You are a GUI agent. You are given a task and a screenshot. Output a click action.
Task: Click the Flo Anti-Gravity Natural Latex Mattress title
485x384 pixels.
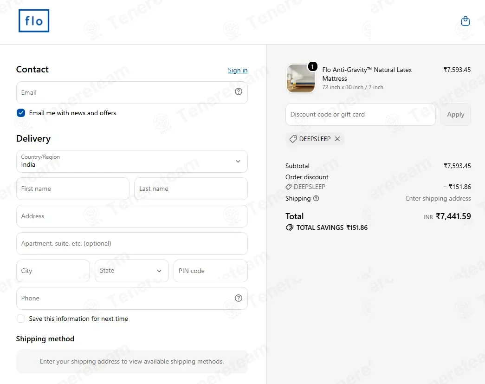tap(367, 74)
